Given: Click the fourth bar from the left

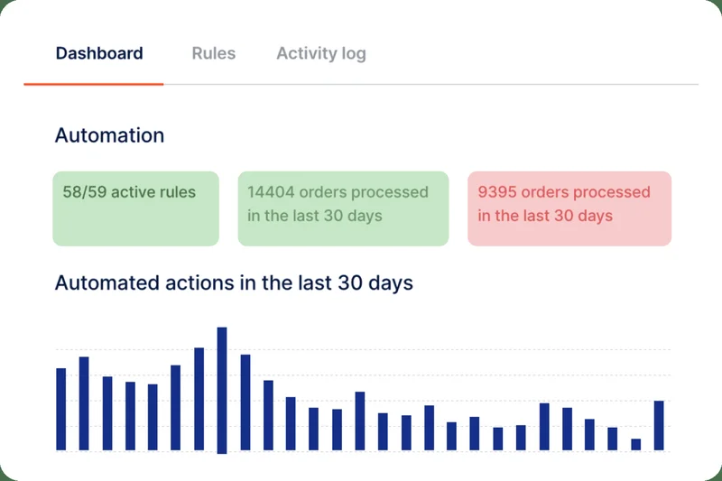Looking at the screenshot, I should (130, 416).
